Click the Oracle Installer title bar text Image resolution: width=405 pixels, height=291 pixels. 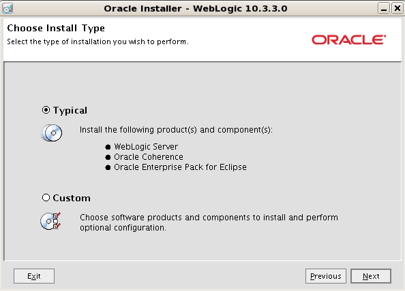pos(196,8)
